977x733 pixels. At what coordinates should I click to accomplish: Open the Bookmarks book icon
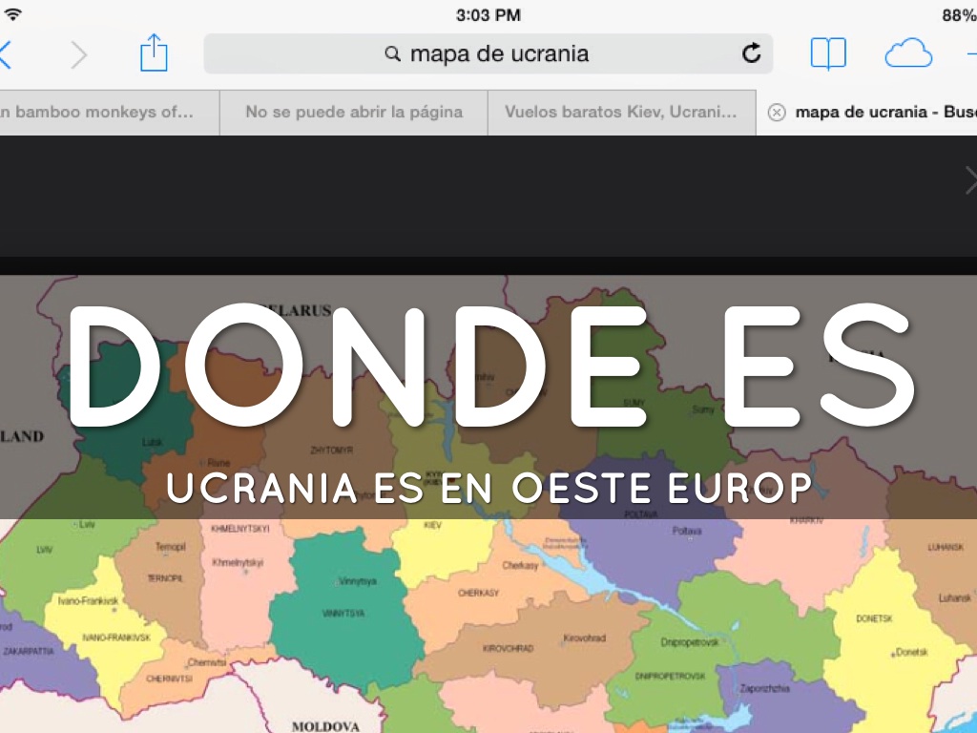[827, 54]
